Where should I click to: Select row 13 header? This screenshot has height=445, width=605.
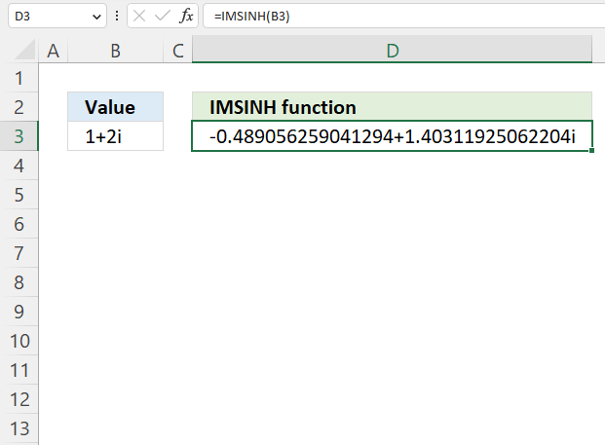[19, 428]
